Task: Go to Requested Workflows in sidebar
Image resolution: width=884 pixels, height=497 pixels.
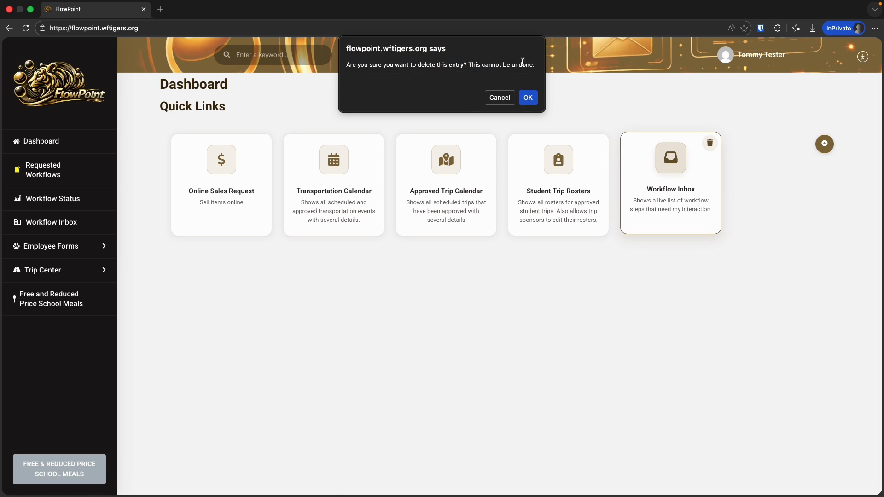Action: point(43,170)
